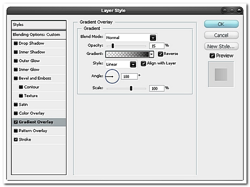
Task: Tick the Inner Glow checkbox
Action: [15, 69]
